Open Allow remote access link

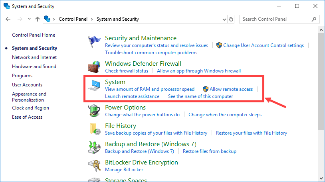pyautogui.click(x=231, y=89)
